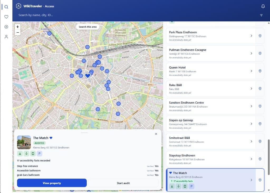Locate Pullman Eindhoven Cocagne on map
Image resolution: width=270 pixels, height=193 pixels.
260,53
